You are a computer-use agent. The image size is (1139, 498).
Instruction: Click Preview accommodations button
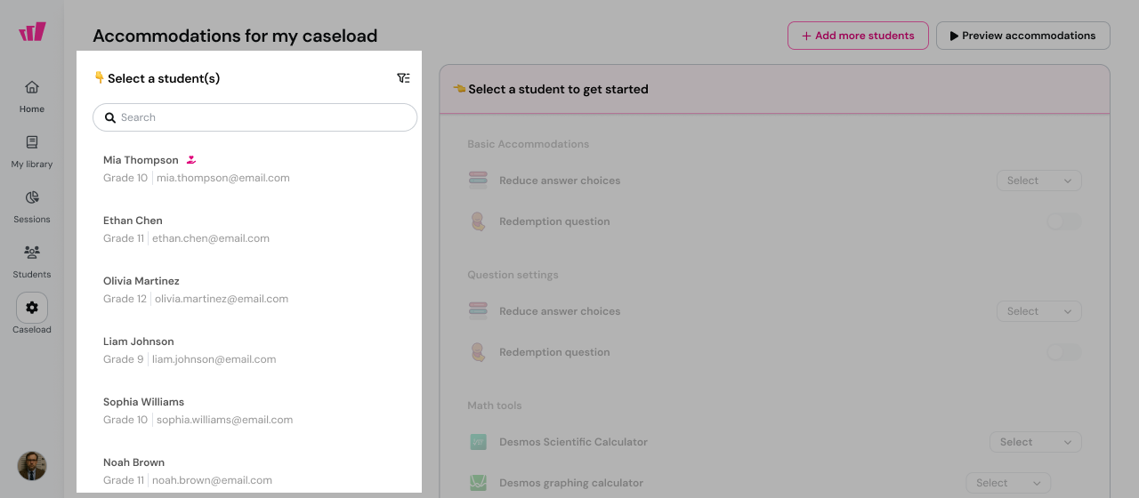click(1023, 36)
